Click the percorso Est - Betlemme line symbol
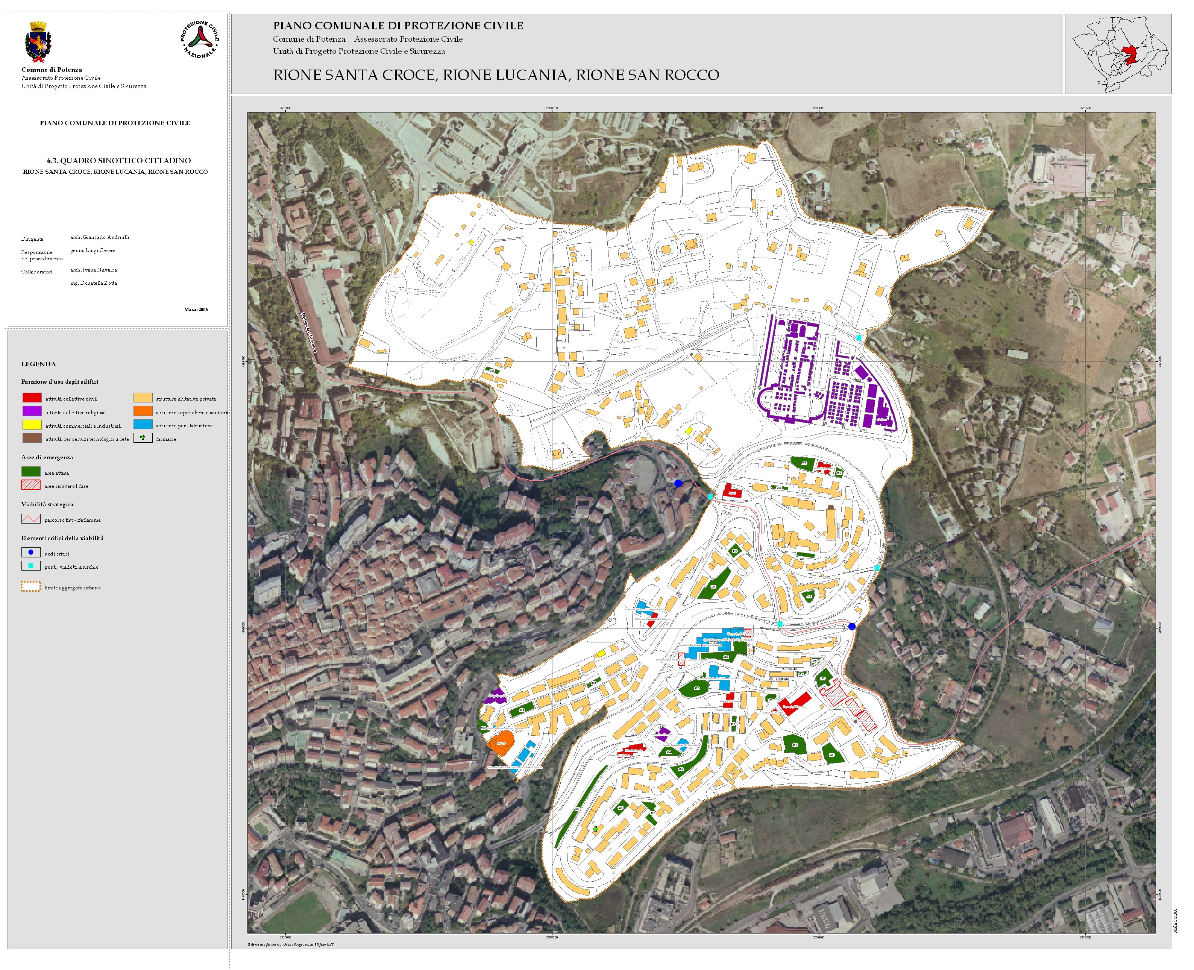The height and width of the screenshot is (970, 1194). 31,519
